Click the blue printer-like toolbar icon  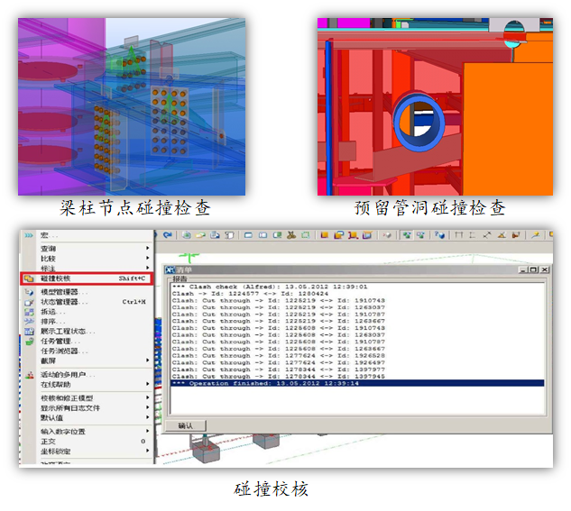coord(215,235)
